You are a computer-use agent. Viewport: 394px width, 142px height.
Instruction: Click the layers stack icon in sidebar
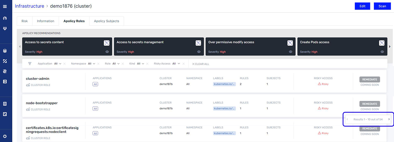[x=5, y=51]
